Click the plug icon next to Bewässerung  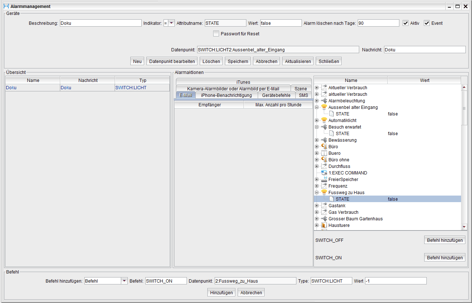[324, 140]
